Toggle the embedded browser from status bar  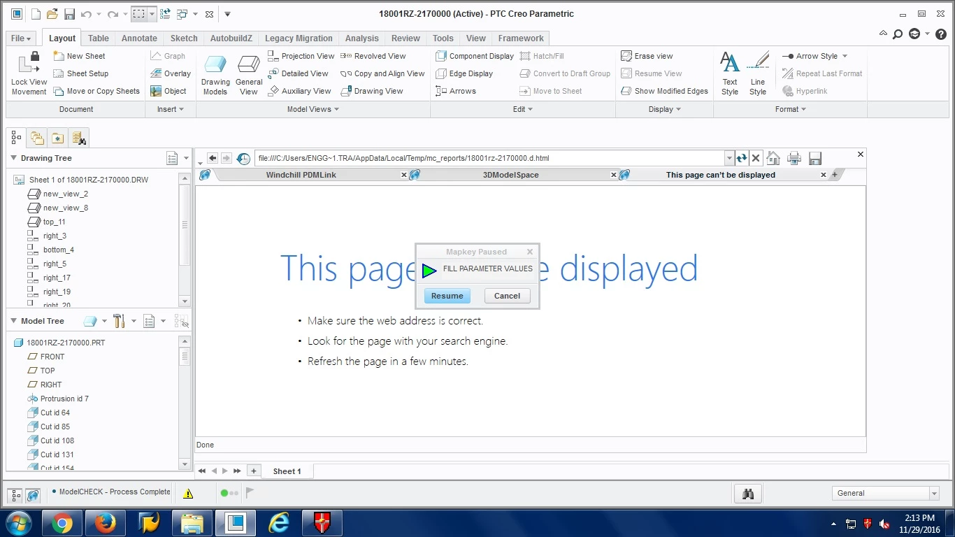[x=33, y=495]
